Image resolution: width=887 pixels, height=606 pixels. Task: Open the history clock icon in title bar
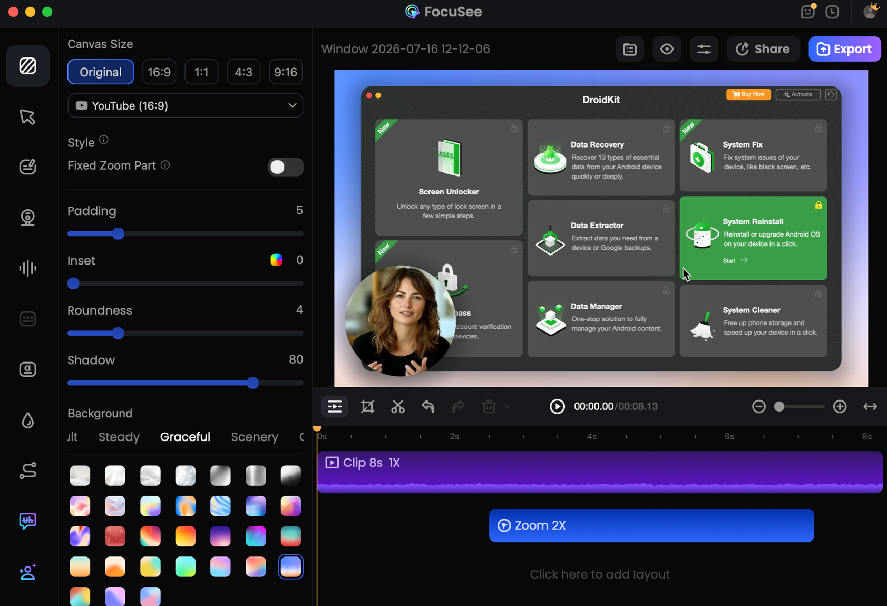833,12
